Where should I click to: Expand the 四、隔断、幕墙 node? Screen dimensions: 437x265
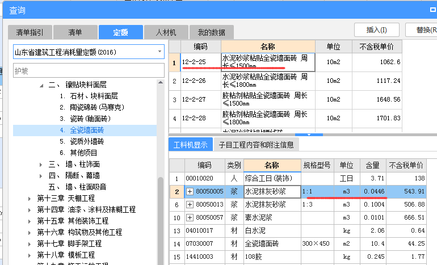click(41, 176)
